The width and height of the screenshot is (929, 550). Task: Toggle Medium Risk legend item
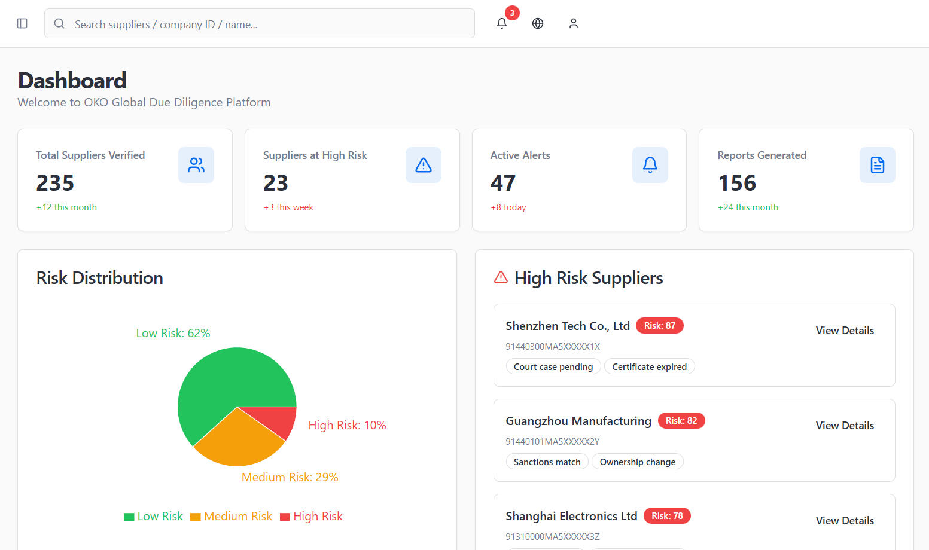pos(232,517)
